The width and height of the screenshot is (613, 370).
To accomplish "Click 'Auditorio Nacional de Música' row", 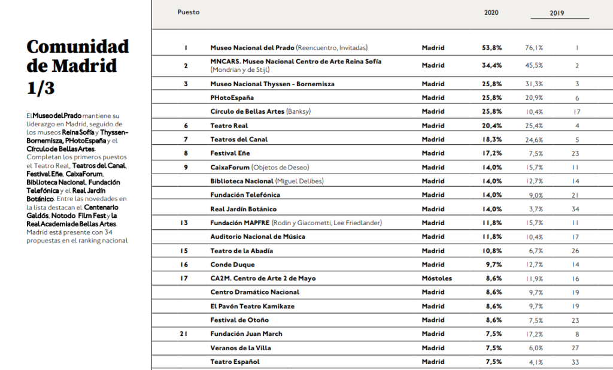I will [257, 236].
